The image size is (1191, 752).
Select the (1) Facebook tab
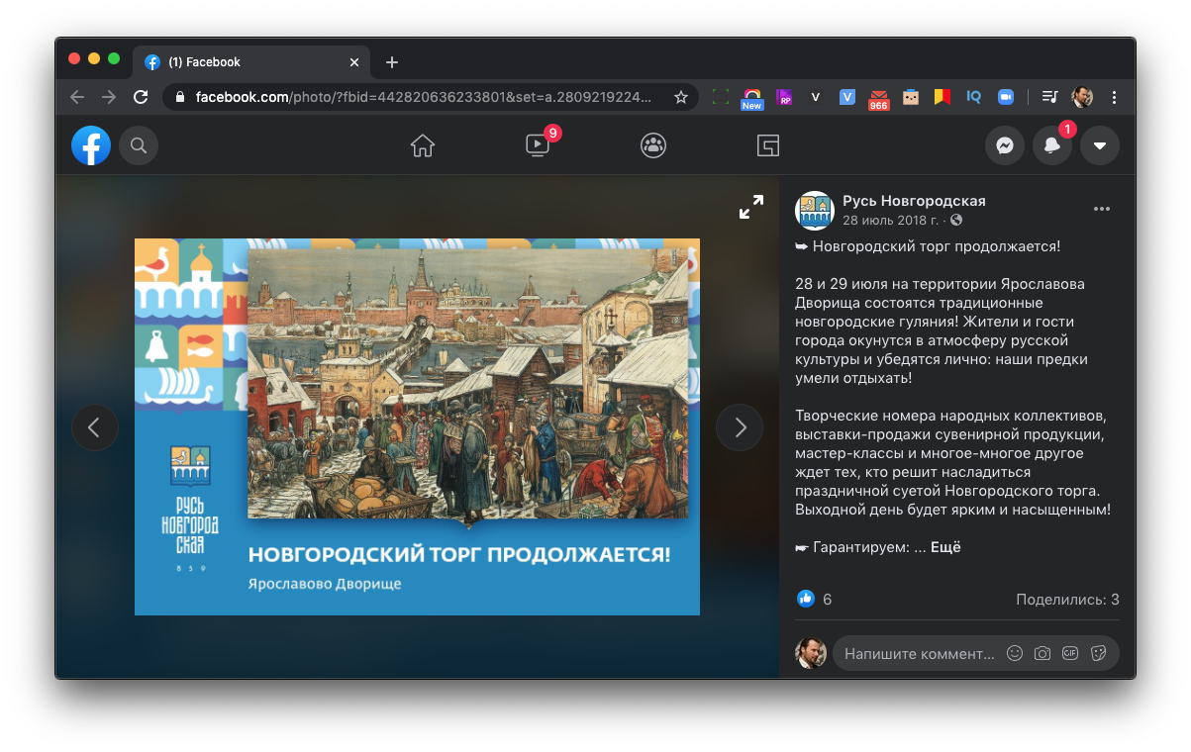tap(251, 61)
